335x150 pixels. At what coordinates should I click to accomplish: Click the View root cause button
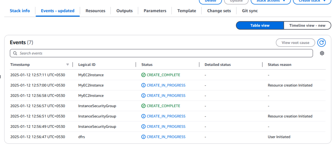coord(295,43)
